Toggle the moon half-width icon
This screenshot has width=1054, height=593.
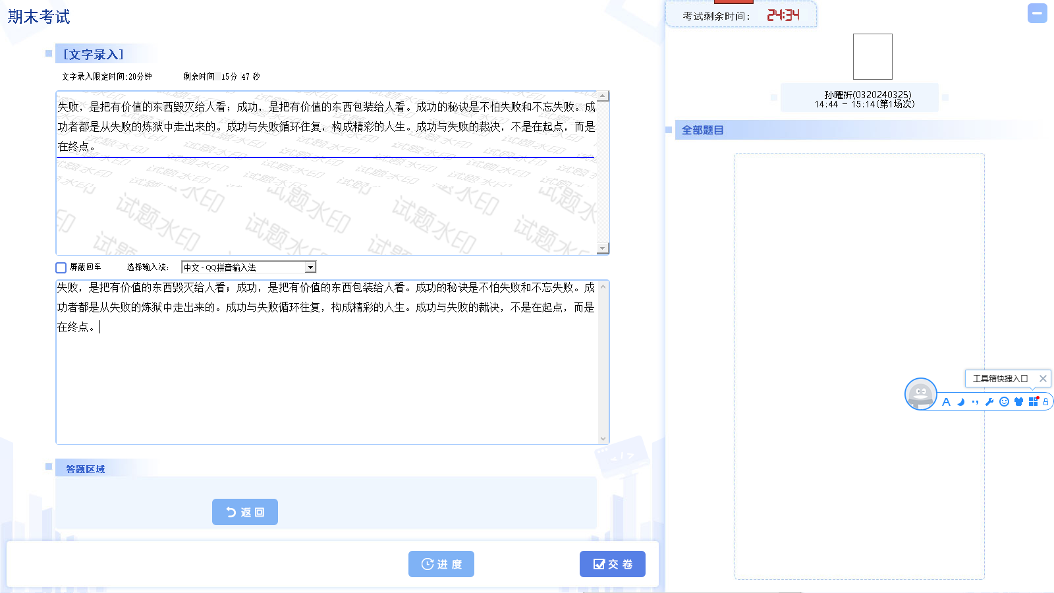960,402
